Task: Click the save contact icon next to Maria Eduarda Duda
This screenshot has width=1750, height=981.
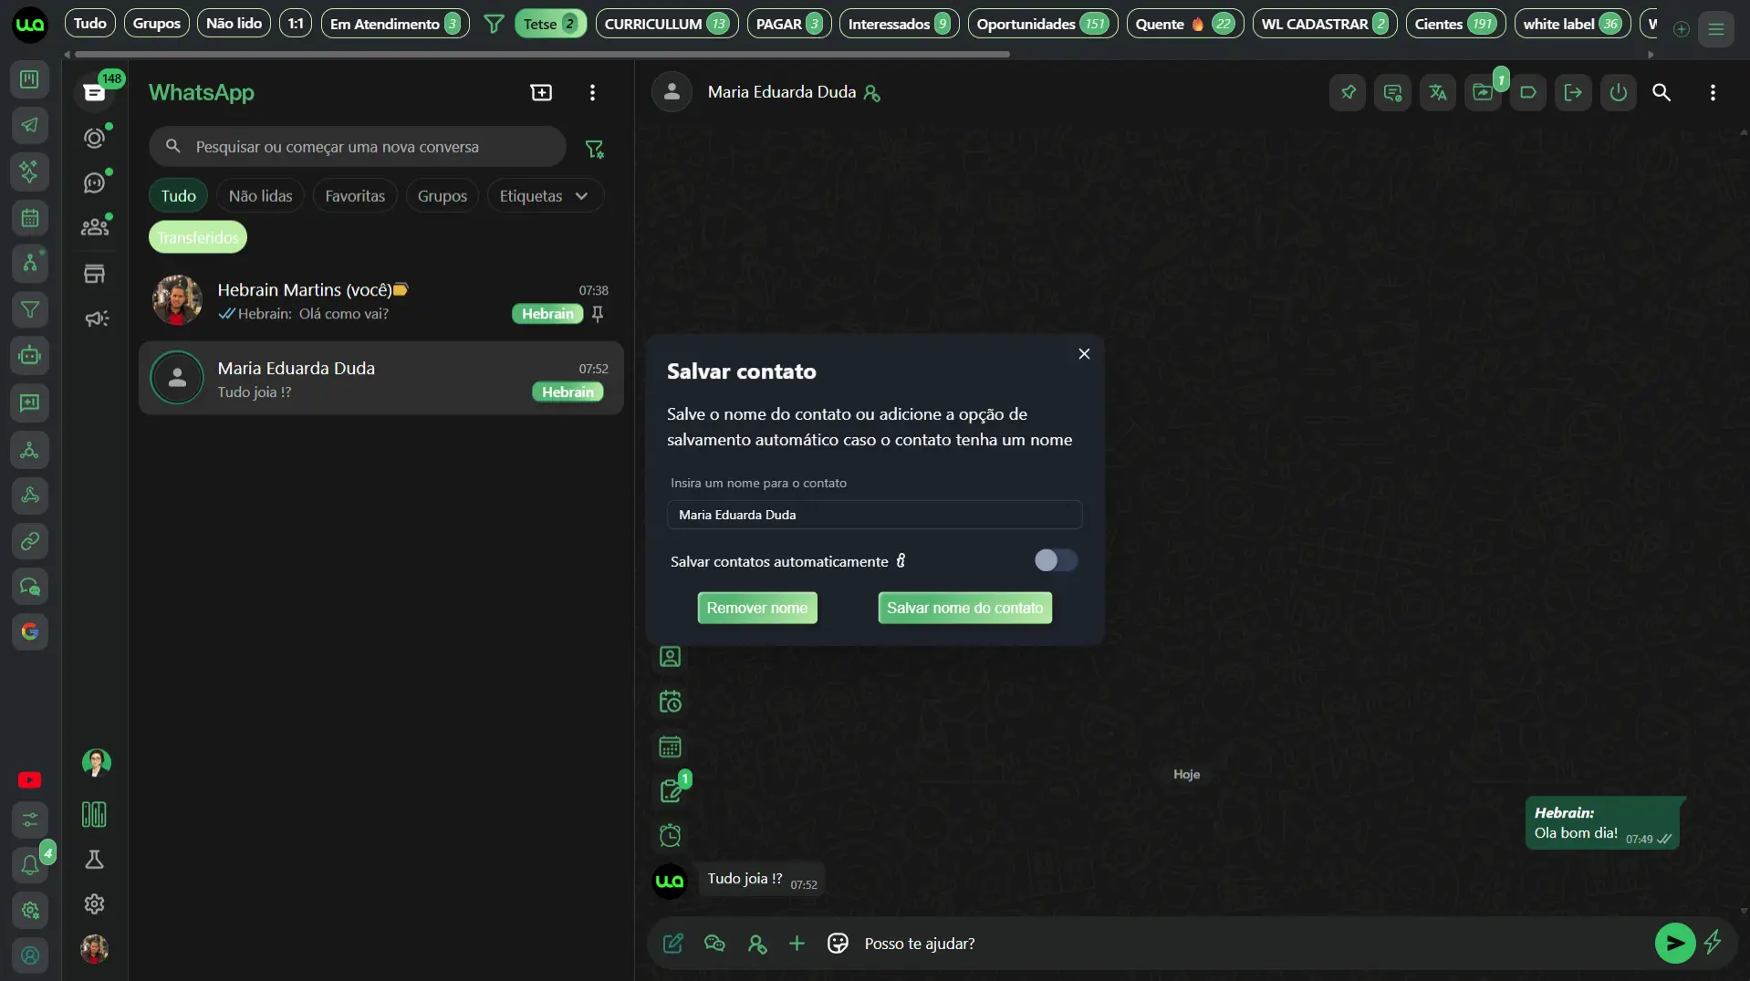Action: [871, 93]
